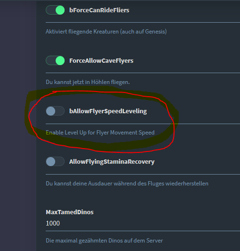Image resolution: width=240 pixels, height=251 pixels.
Task: Focus the MaxTamedDinos field showing 1000
Action: point(143,223)
